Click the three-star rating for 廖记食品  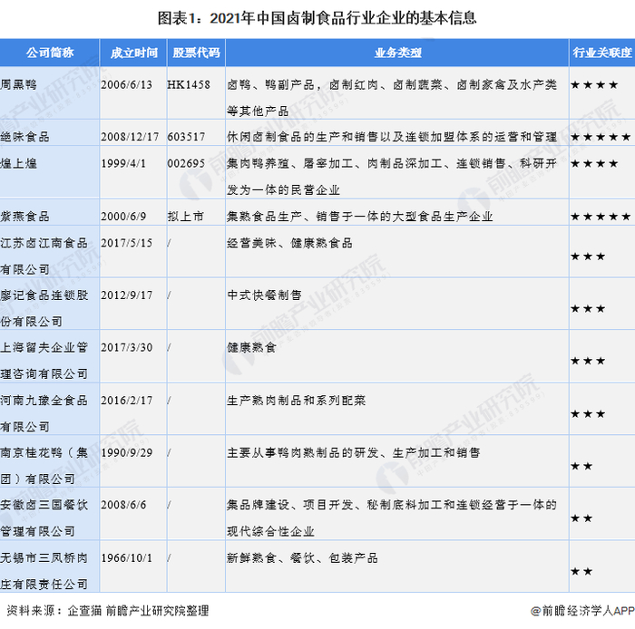[588, 309]
